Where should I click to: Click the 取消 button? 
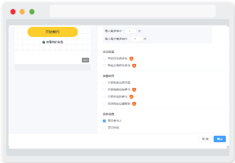(205, 139)
